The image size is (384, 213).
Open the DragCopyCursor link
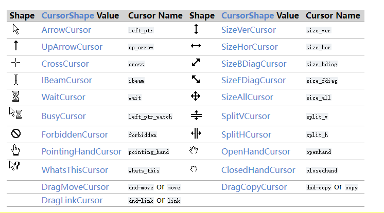pos(255,187)
